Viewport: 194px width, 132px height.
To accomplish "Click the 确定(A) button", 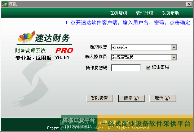I will [132, 98].
